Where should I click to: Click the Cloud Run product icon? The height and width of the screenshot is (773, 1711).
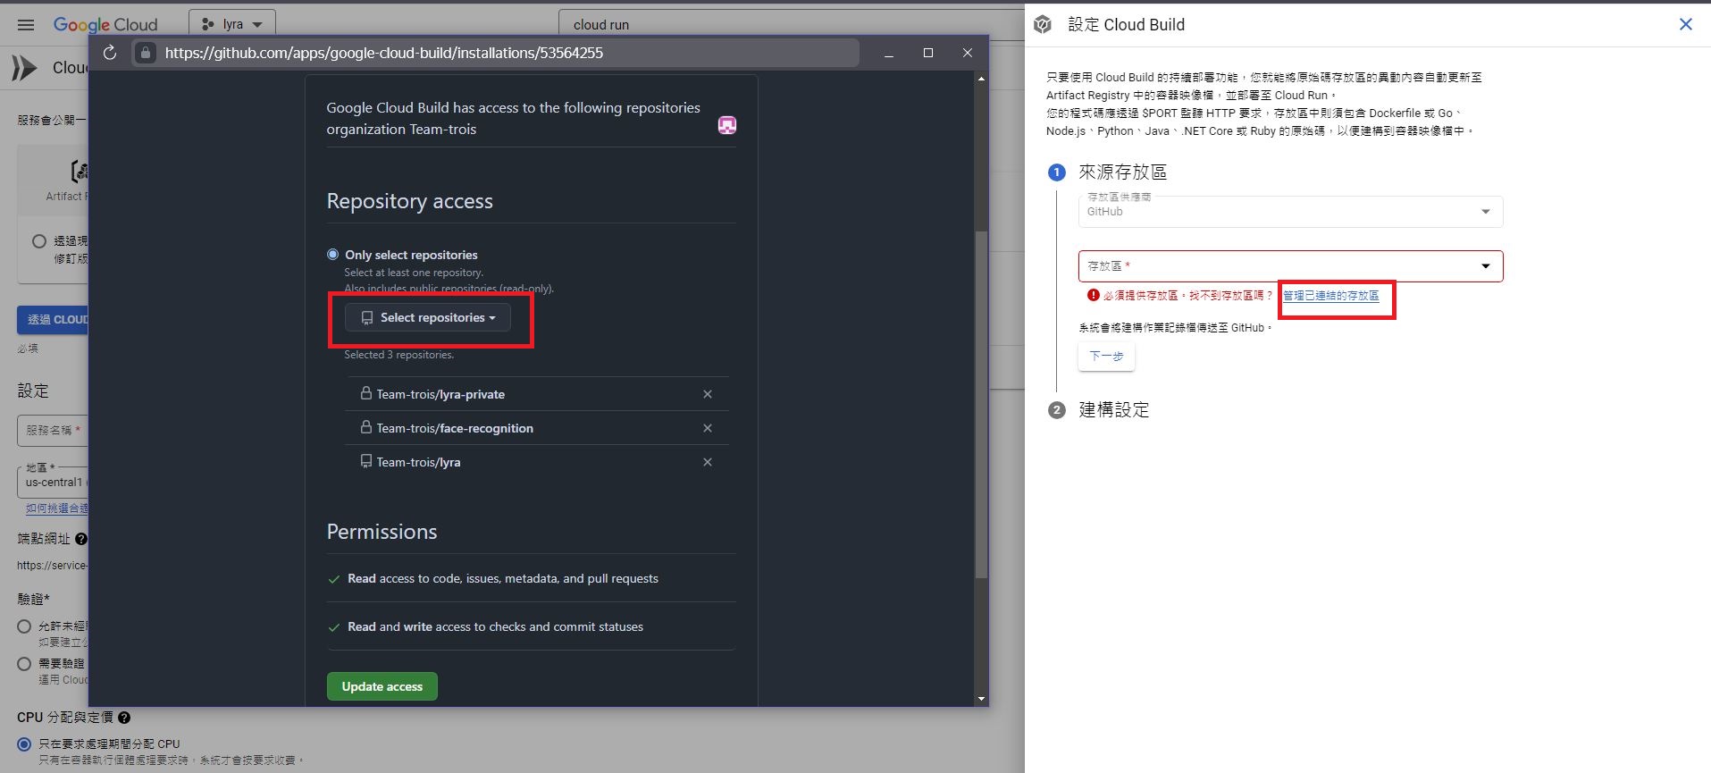24,68
